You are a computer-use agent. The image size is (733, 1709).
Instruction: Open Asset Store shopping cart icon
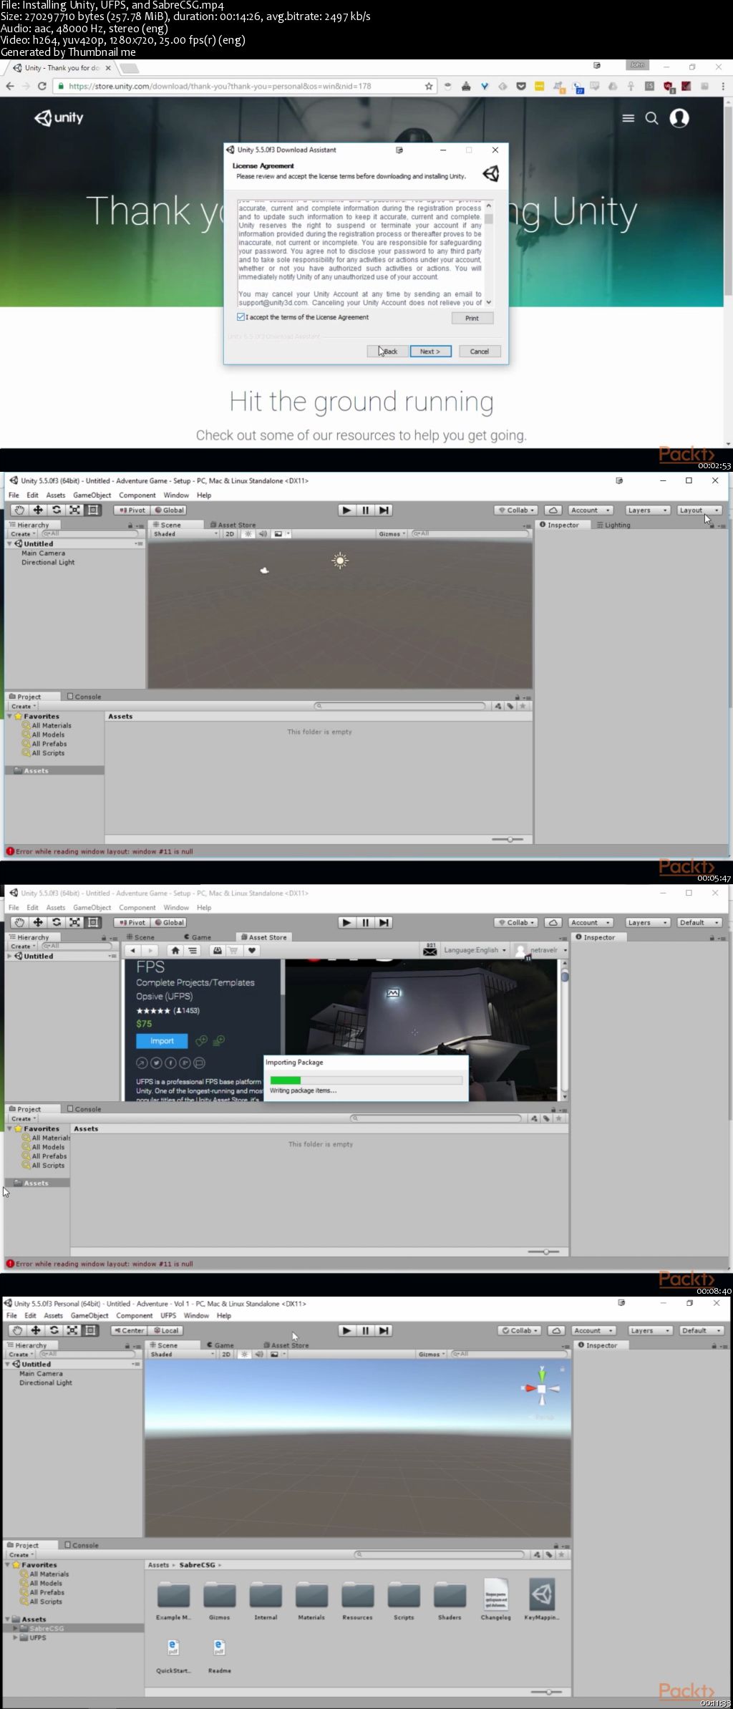point(233,951)
